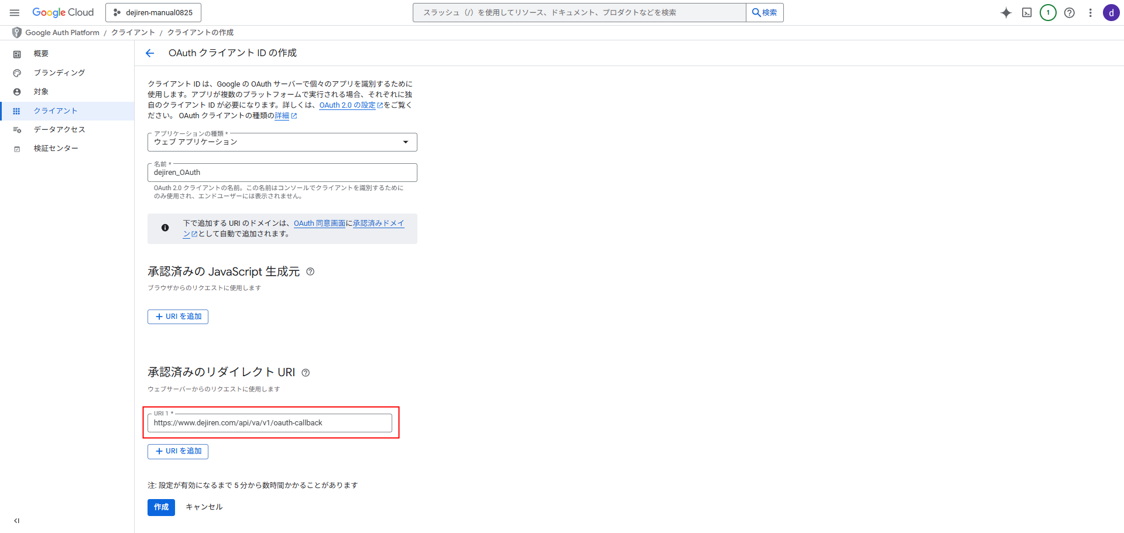The width and height of the screenshot is (1124, 533).
Task: Activate the Cloud Shell terminal icon
Action: coord(1027,13)
